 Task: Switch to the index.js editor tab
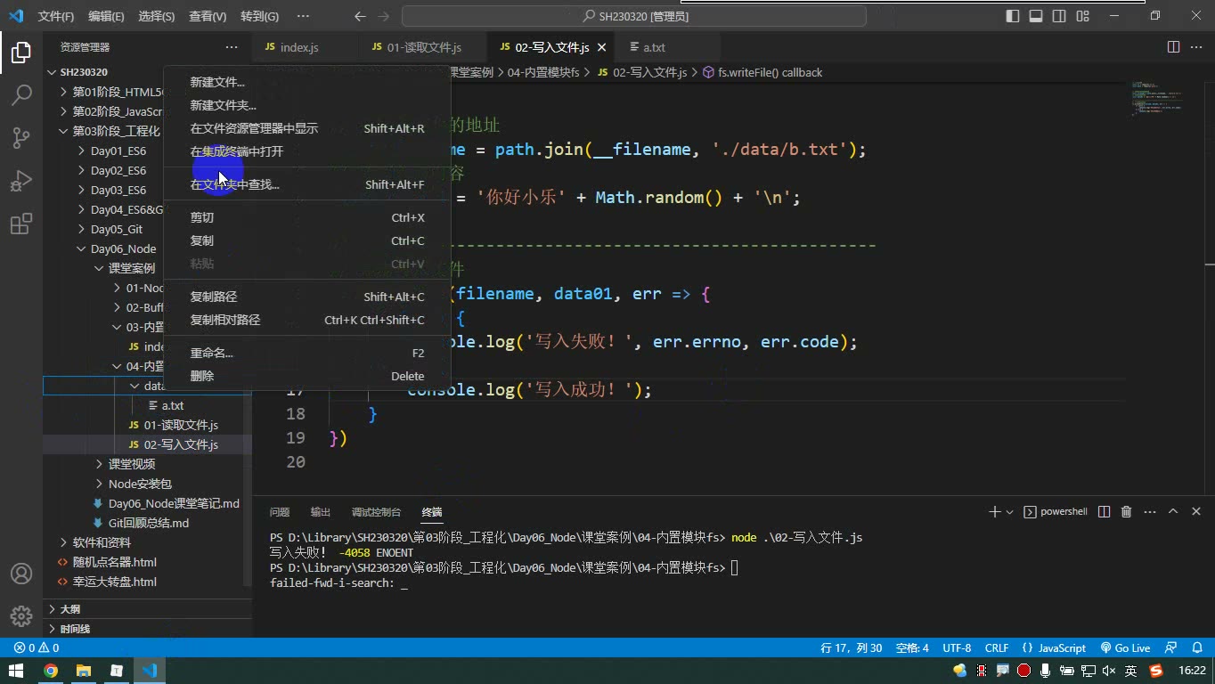coord(298,47)
